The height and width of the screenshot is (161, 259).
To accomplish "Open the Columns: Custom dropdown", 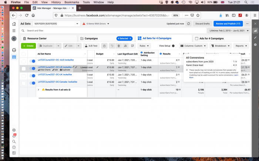I will (x=193, y=46).
